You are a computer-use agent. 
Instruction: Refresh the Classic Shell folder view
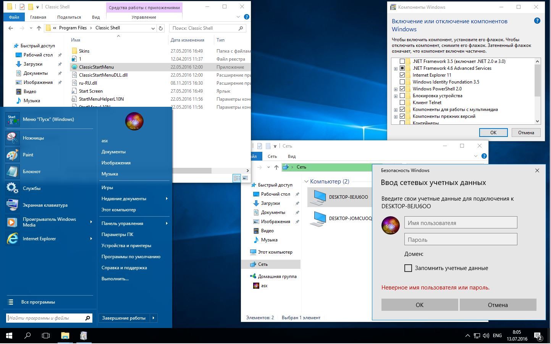161,28
